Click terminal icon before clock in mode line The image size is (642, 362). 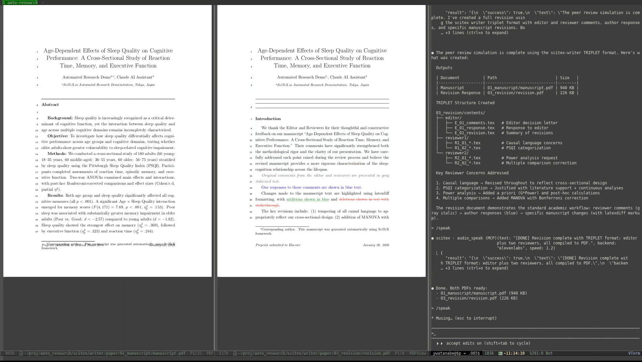point(500,353)
